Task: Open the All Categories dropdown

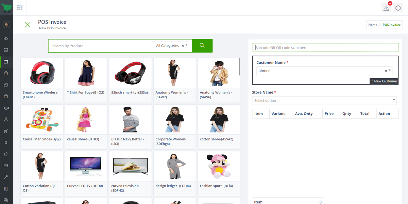Action: point(170,46)
